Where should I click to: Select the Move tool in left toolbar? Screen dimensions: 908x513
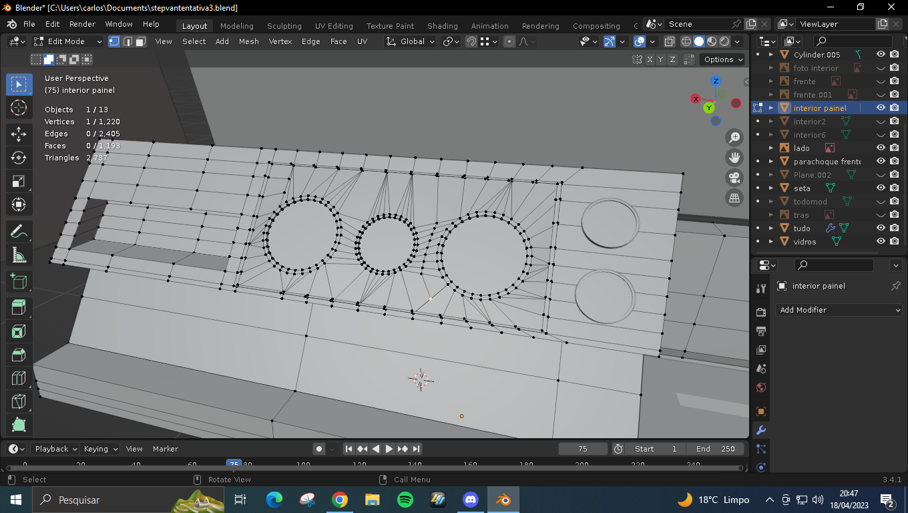[x=19, y=134]
